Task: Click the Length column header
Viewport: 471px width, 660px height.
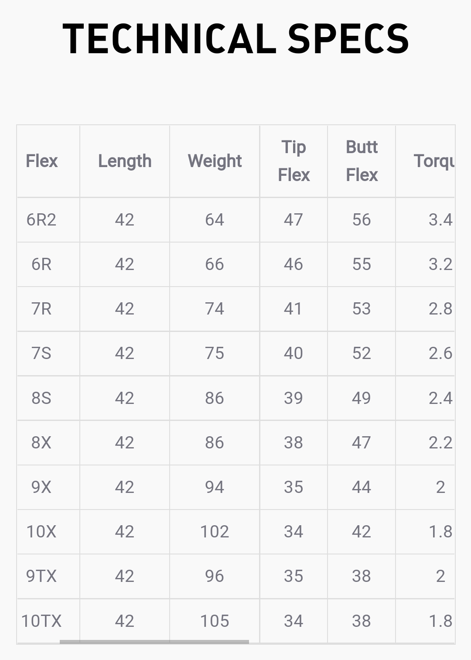Action: click(x=125, y=161)
